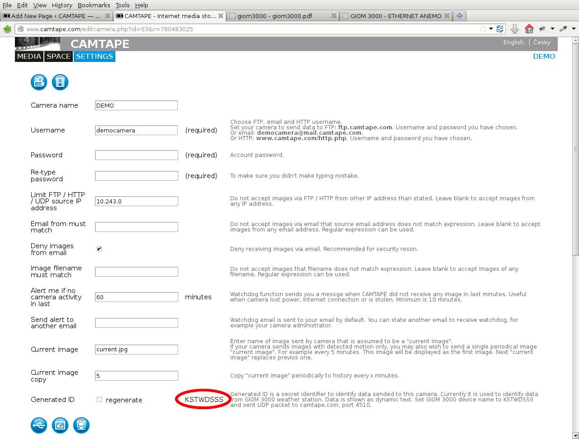This screenshot has width=579, height=439.
Task: Click into the Re-type password field
Action: [x=136, y=176]
